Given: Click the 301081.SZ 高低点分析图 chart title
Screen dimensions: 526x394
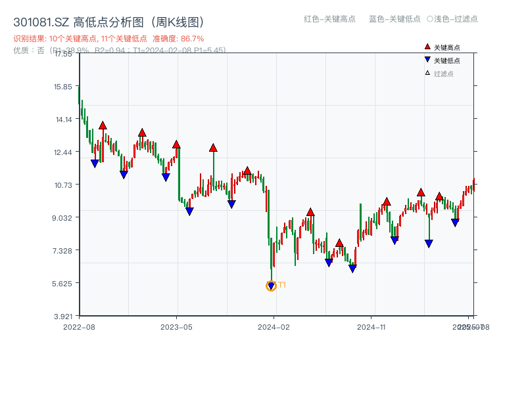Looking at the screenshot, I should click(112, 22).
